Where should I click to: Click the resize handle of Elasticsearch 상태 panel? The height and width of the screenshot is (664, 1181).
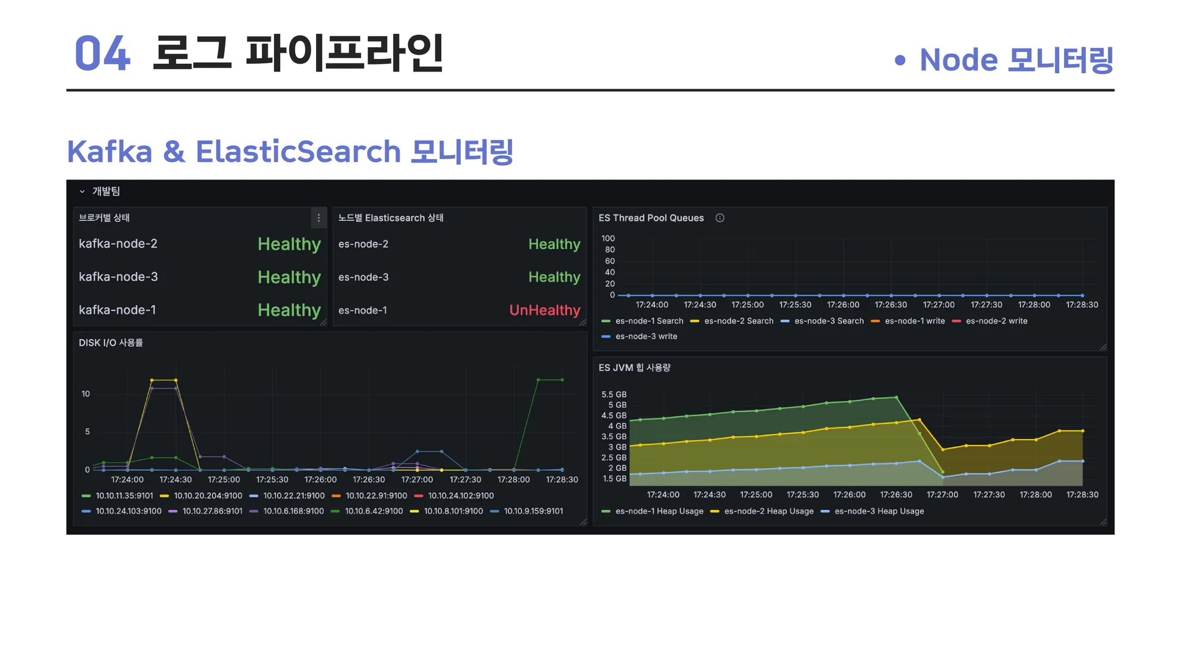583,323
